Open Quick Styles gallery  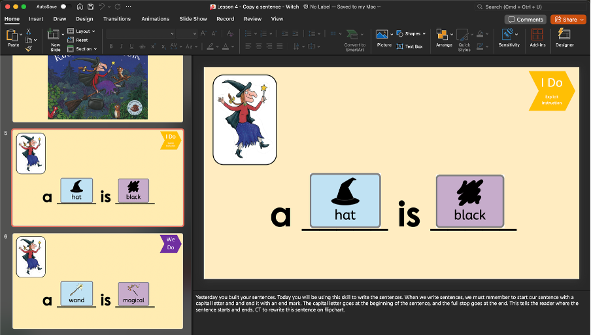464,41
